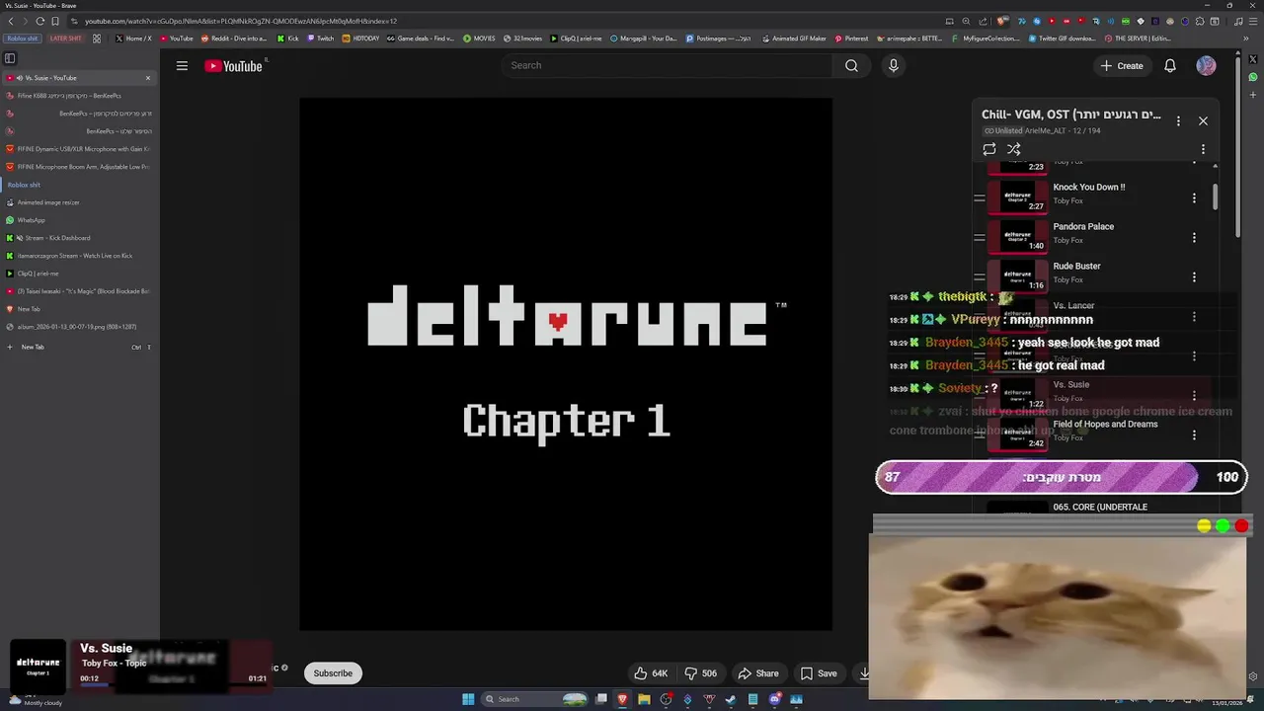Switch to Stream - Kick Dashboard tab
The image size is (1264, 711).
tap(79, 238)
